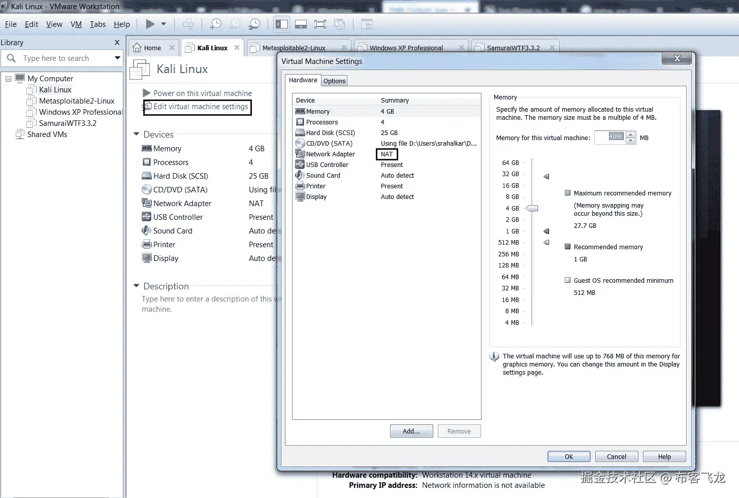Click the green Power On play icon in toolbar

coord(150,24)
